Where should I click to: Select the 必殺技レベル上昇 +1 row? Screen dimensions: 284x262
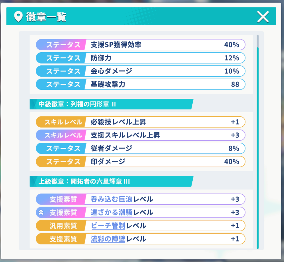pos(141,122)
